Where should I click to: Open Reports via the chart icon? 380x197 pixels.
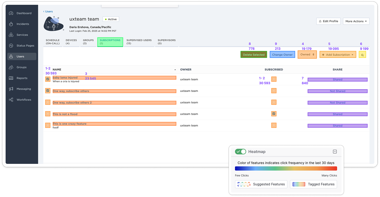tap(11, 78)
